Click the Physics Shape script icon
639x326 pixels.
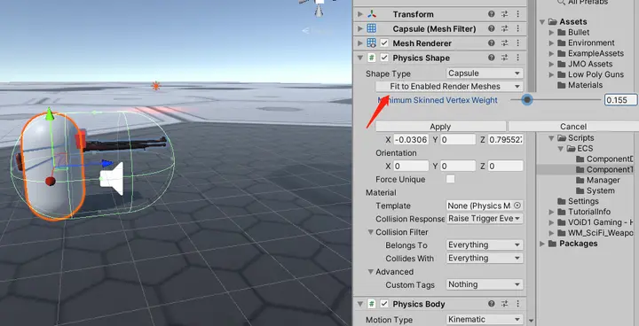click(x=372, y=58)
